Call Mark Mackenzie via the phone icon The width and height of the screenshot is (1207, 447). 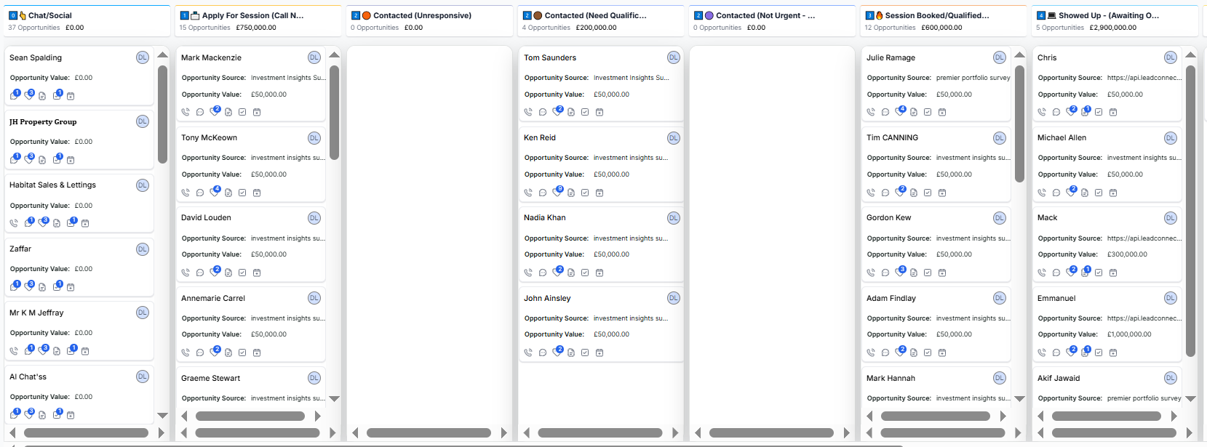pos(186,112)
